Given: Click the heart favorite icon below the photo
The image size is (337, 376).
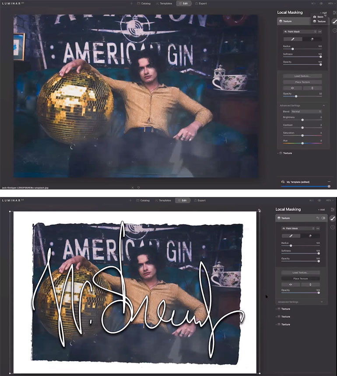Looking at the screenshot, I should 138,187.
